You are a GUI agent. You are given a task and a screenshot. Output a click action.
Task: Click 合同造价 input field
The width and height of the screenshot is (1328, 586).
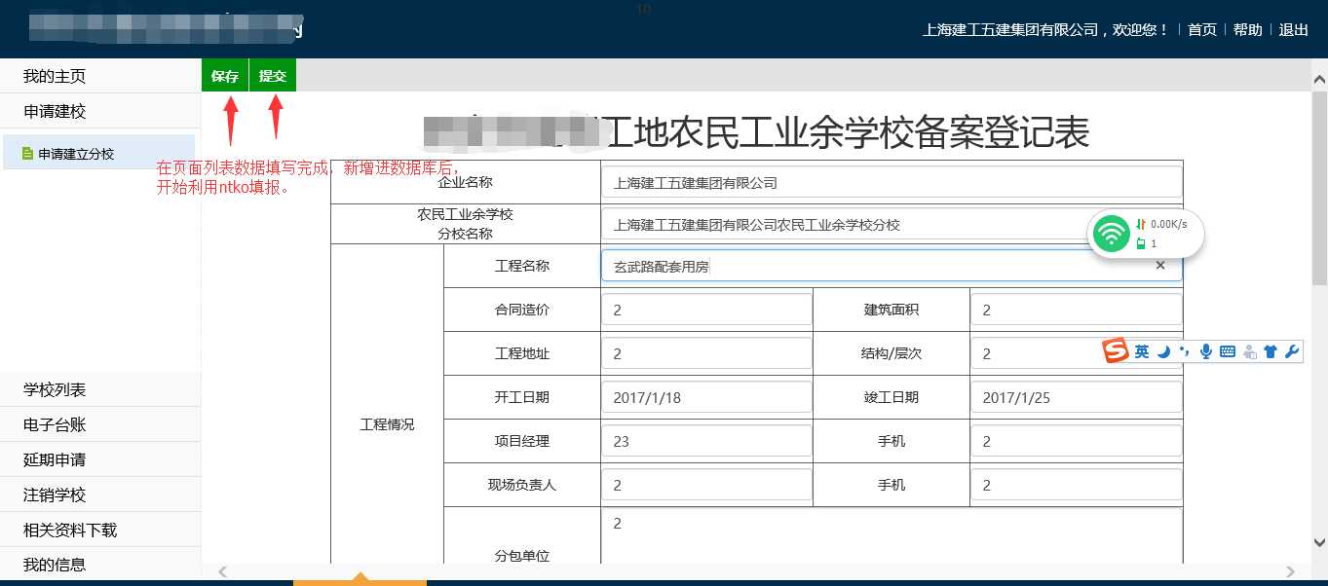(x=706, y=310)
